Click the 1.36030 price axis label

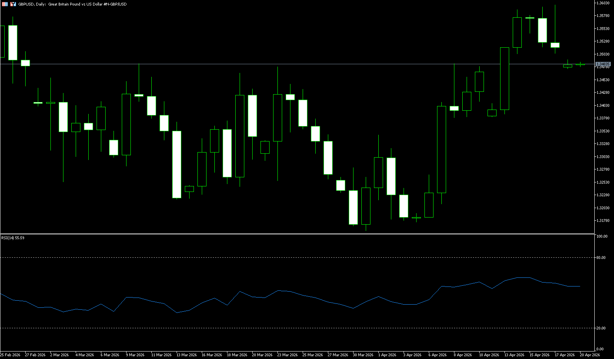tap(603, 3)
